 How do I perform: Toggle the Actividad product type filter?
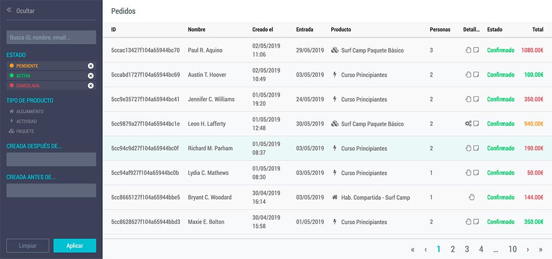(x=23, y=121)
